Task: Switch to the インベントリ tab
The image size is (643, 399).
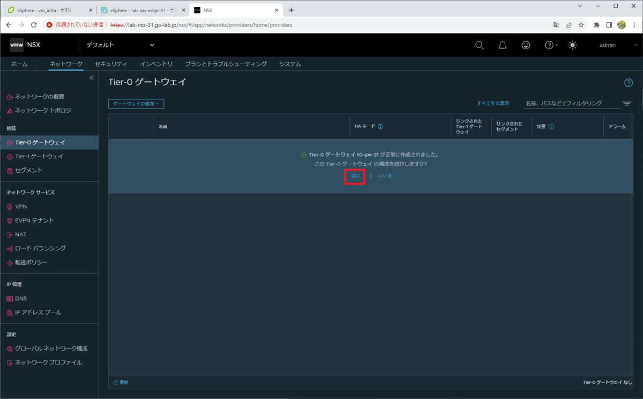Action: click(156, 64)
